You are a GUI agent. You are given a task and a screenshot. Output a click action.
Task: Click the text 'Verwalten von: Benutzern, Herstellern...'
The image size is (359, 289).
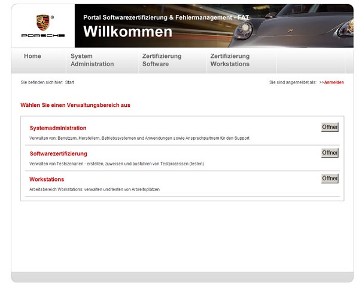(x=139, y=138)
